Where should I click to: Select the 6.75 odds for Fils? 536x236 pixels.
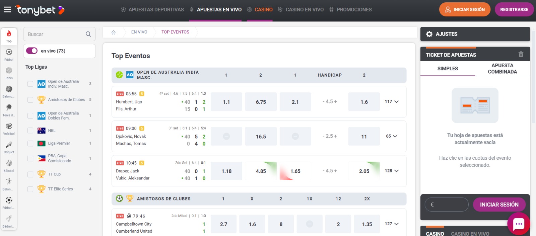261,102
